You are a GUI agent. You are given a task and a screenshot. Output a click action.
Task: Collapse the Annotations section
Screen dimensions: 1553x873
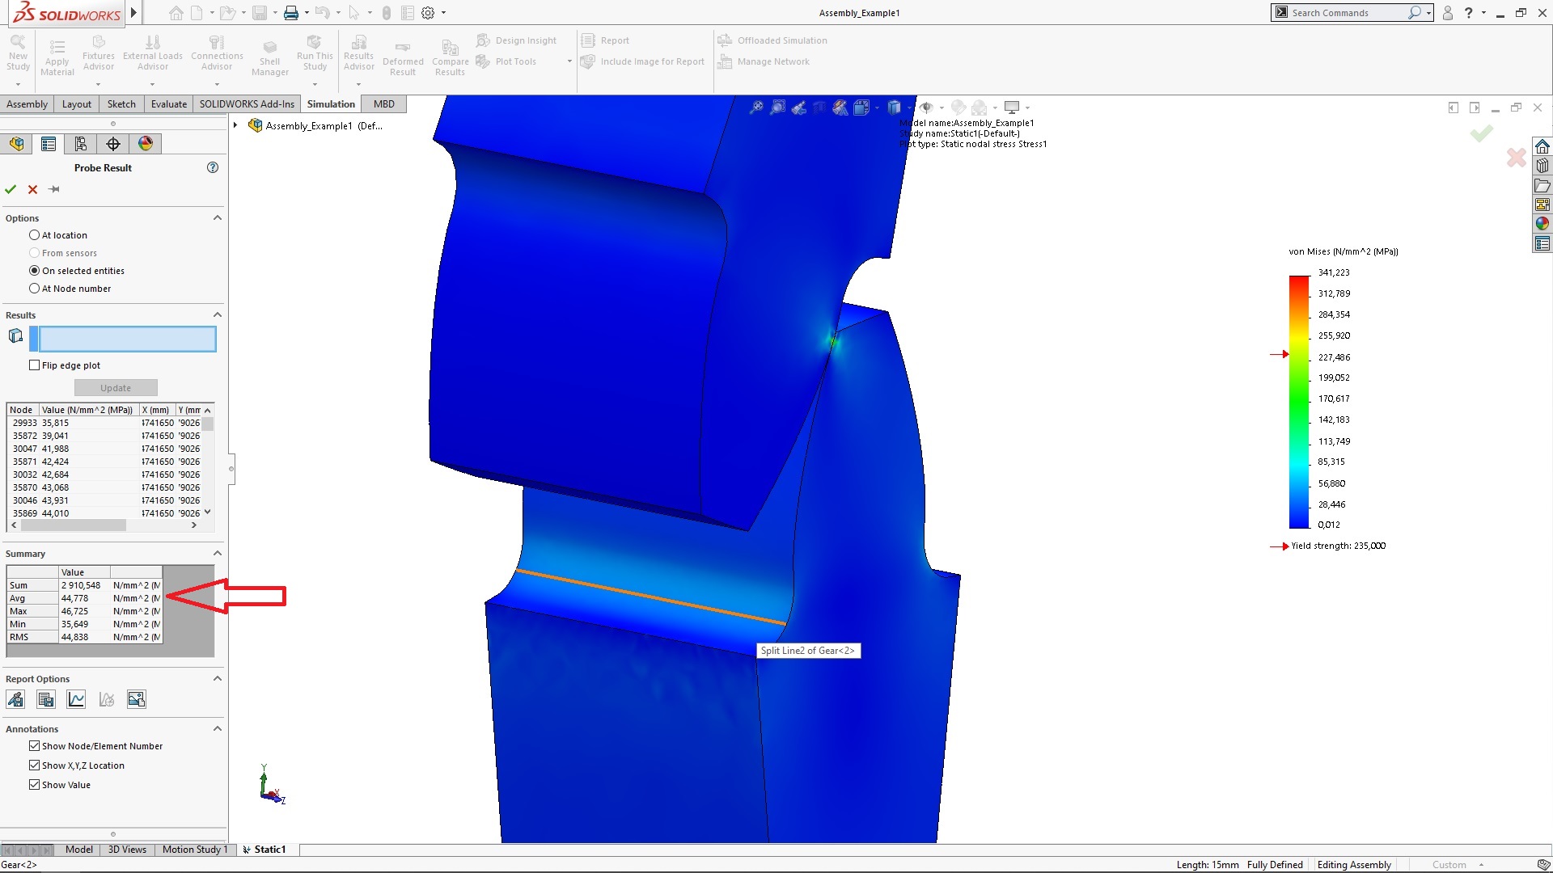[x=217, y=728]
